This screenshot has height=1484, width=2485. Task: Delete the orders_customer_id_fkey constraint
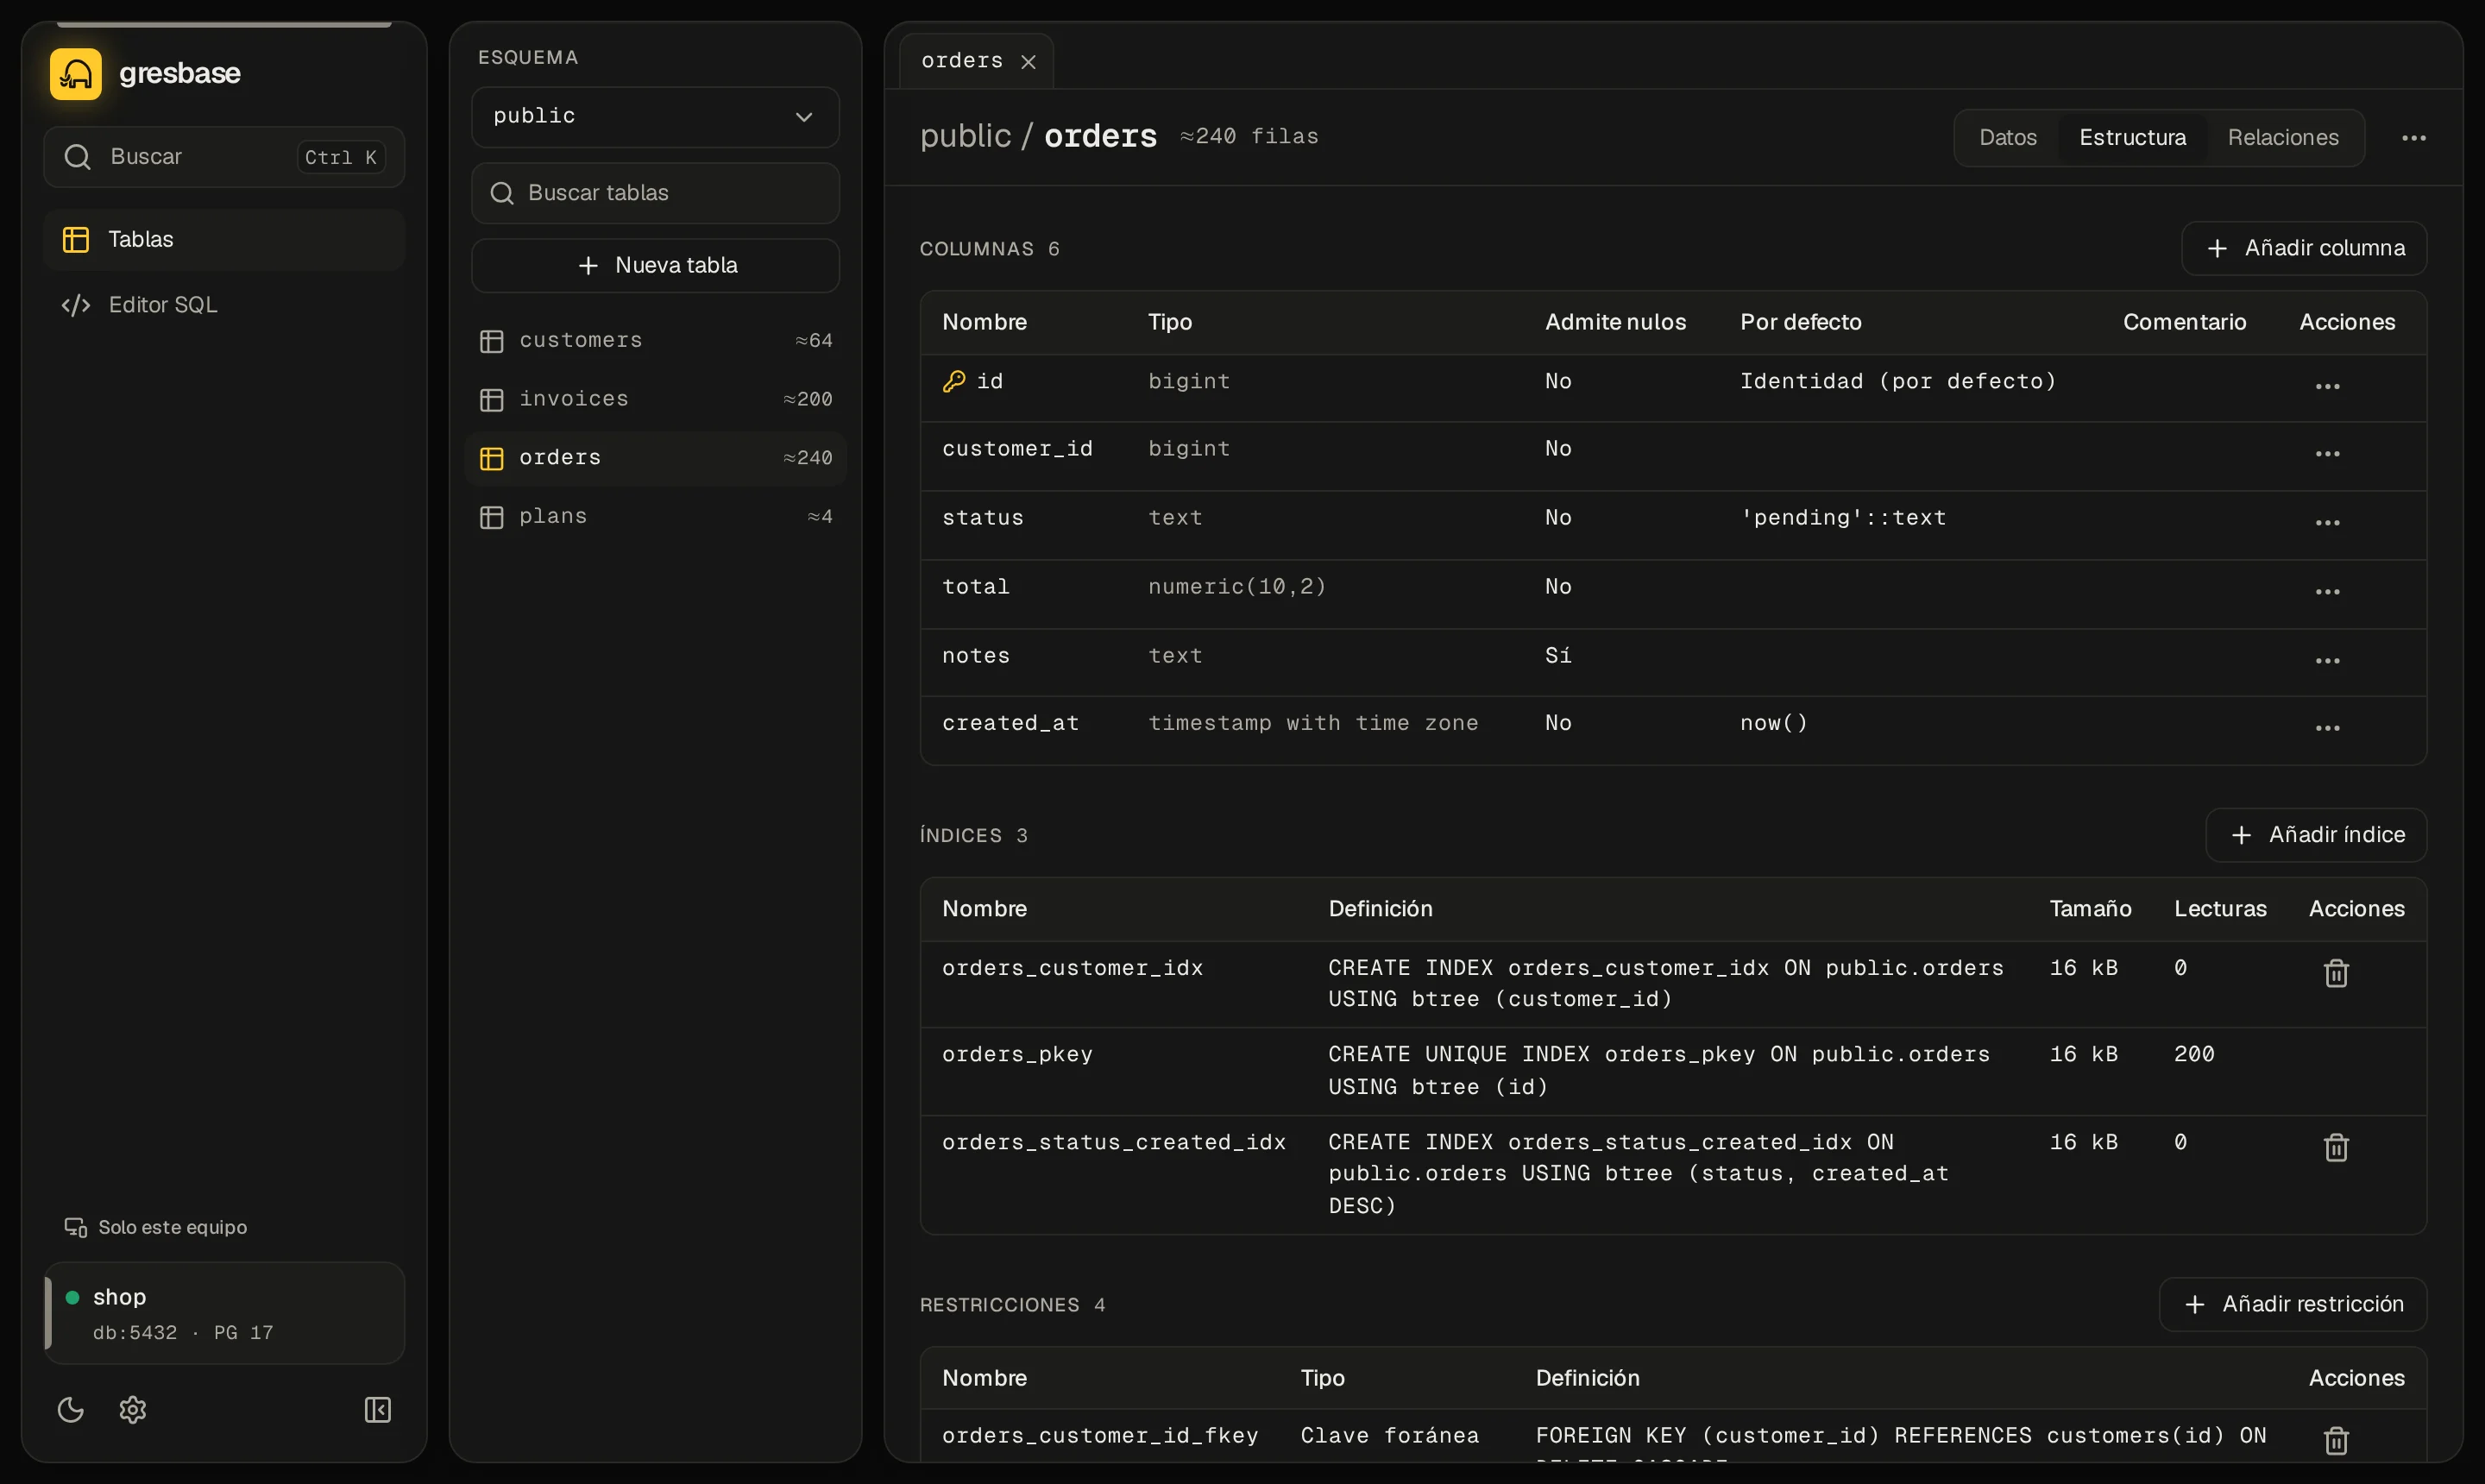pos(2336,1440)
